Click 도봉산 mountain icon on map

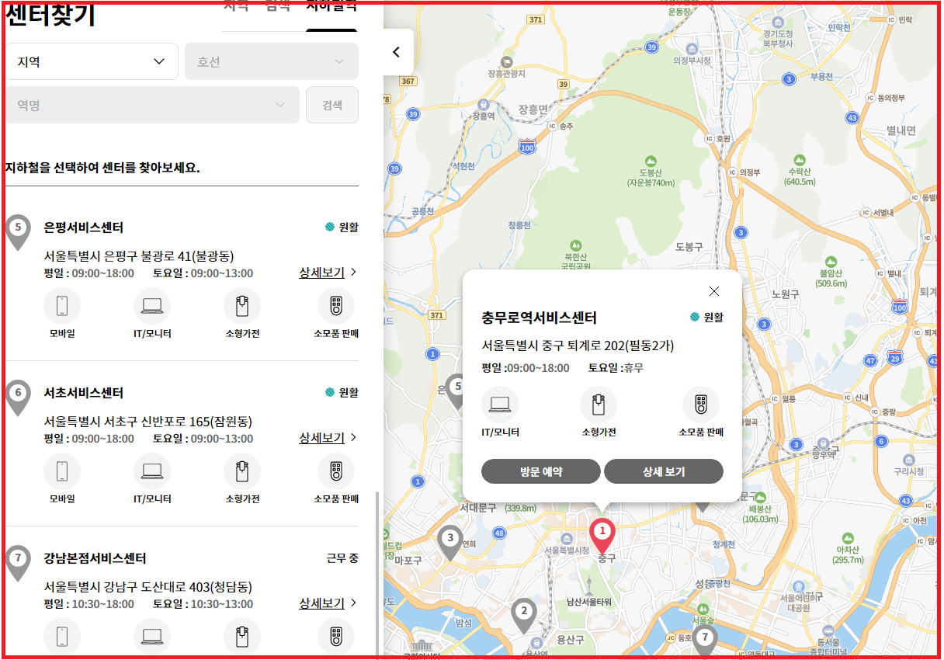651,161
